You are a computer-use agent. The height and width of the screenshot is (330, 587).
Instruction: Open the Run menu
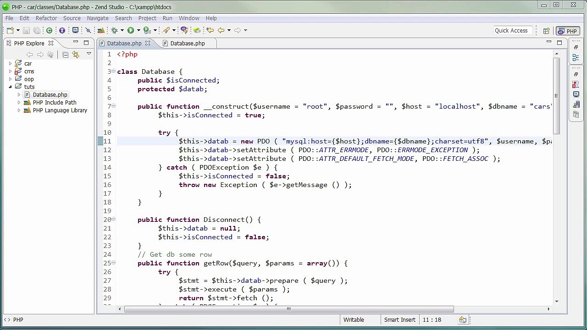coord(167,18)
